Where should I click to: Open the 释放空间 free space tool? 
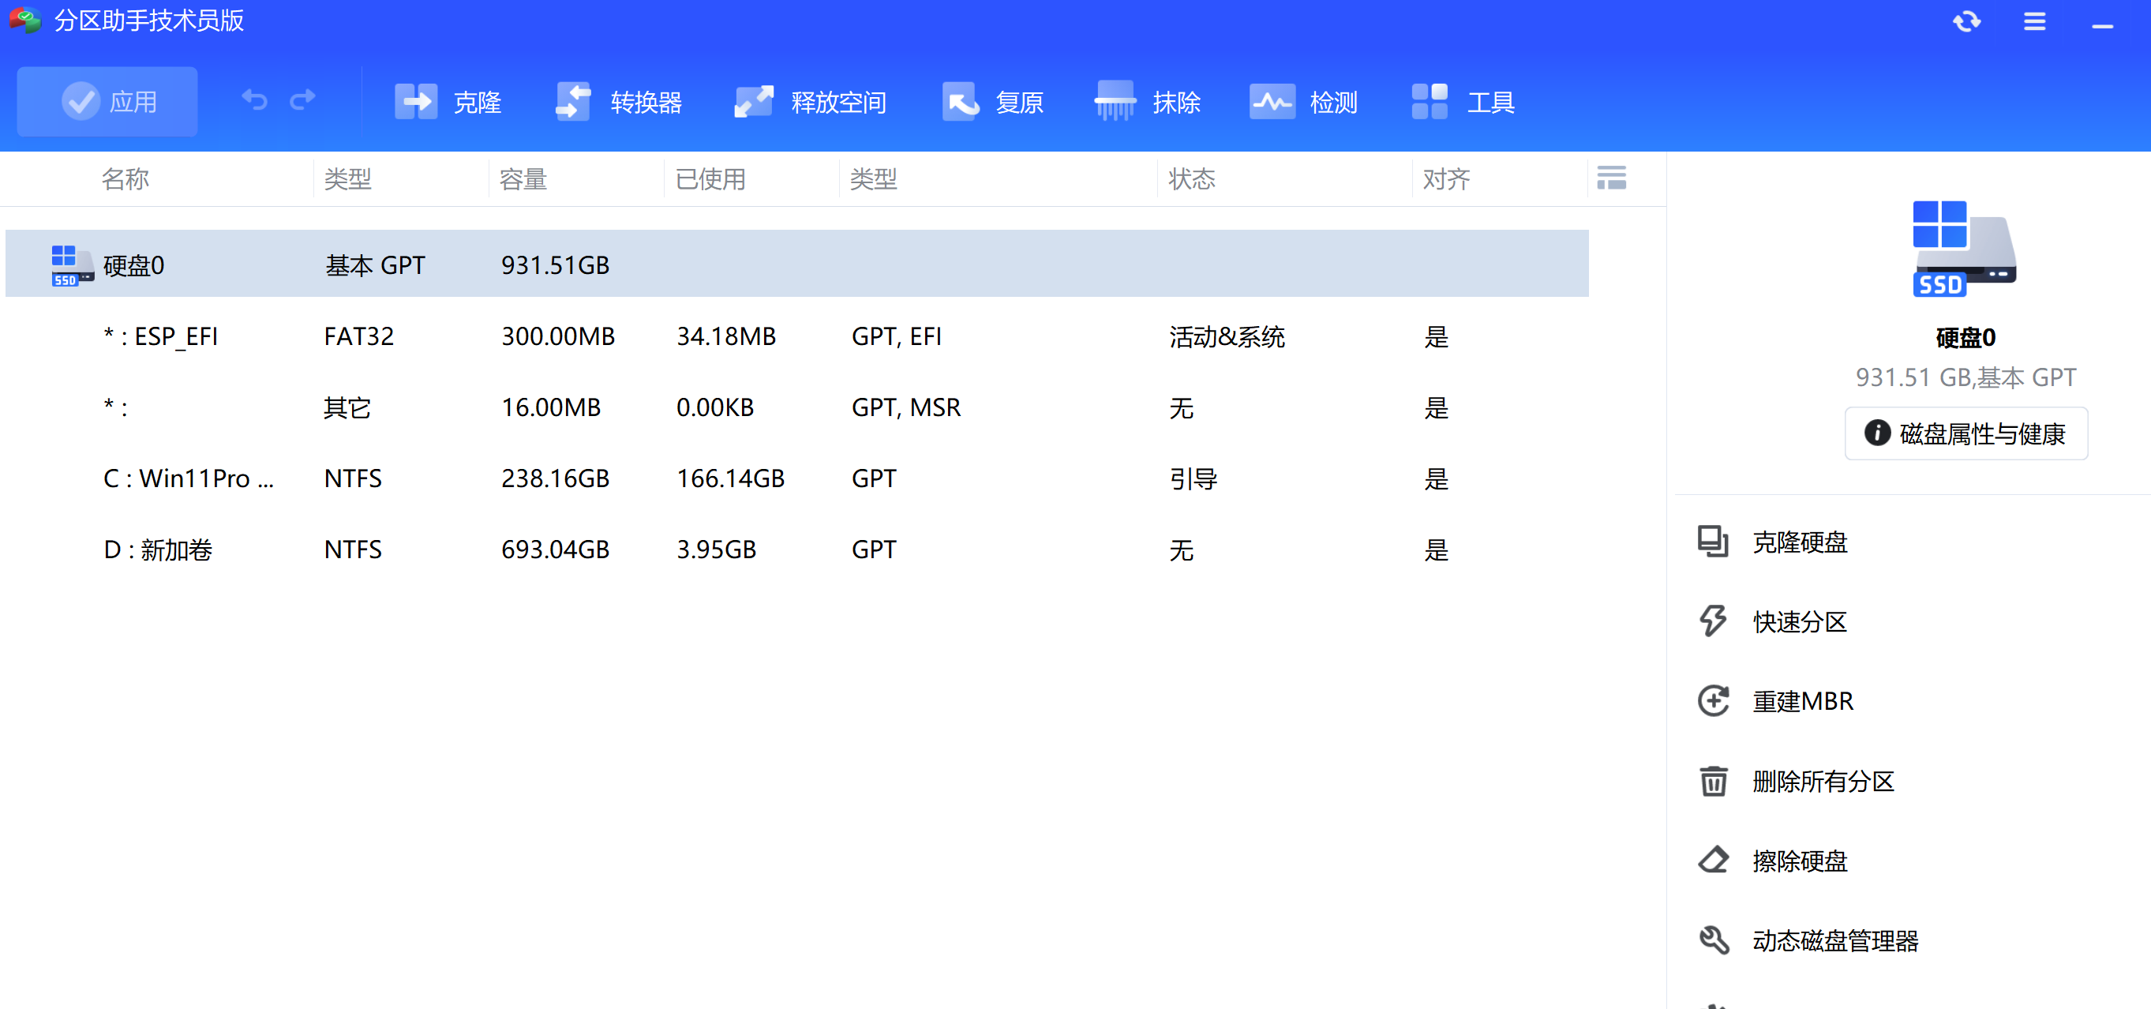pyautogui.click(x=810, y=102)
